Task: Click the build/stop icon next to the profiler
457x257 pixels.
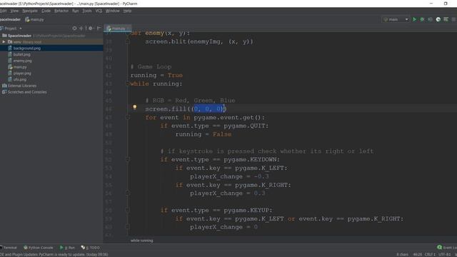Action: [446, 19]
